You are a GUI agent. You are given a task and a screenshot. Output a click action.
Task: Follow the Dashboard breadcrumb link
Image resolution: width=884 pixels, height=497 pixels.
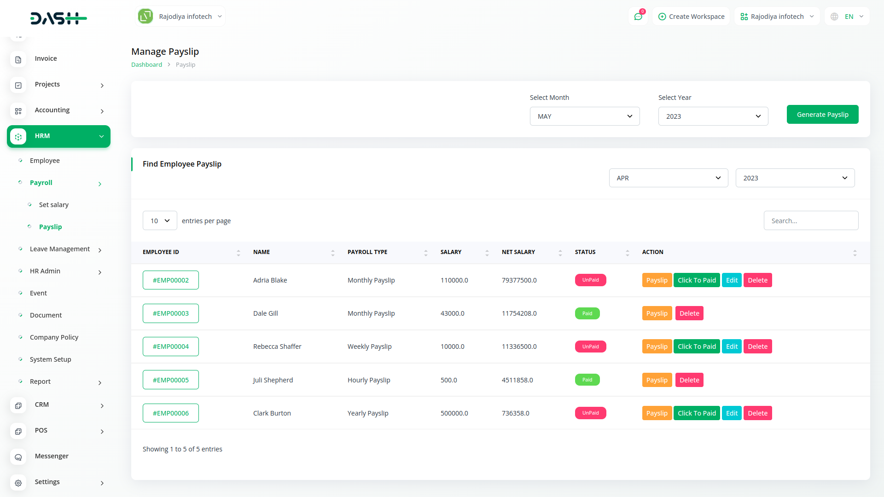[146, 64]
